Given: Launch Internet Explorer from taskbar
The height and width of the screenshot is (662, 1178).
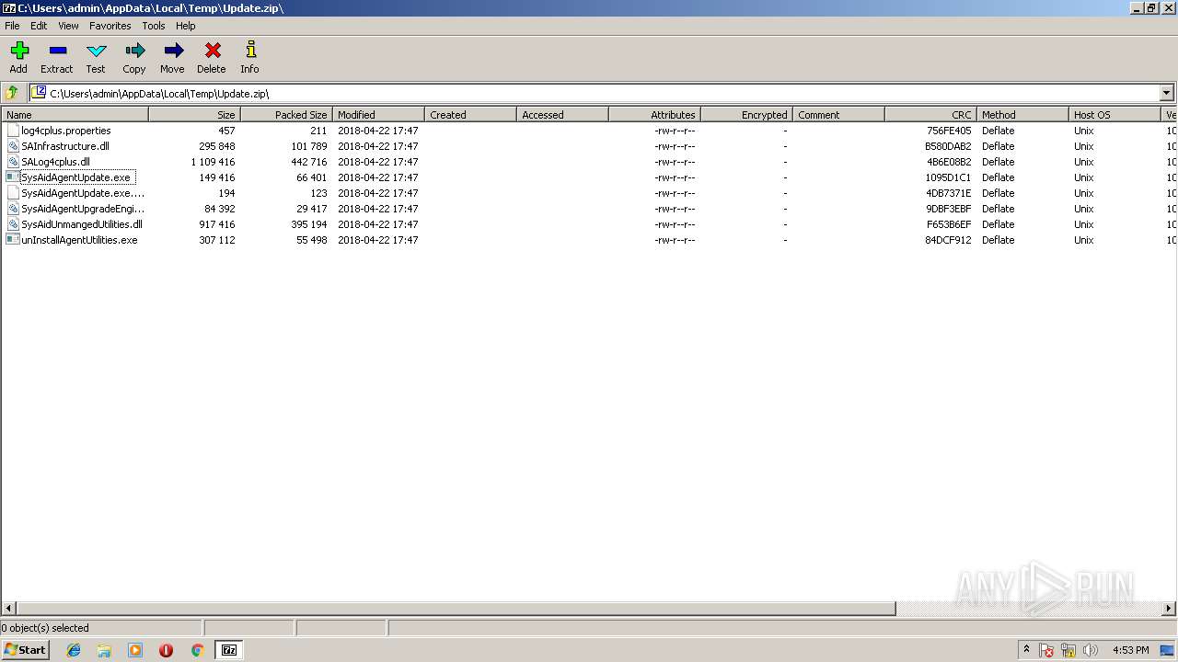Looking at the screenshot, I should (x=74, y=650).
